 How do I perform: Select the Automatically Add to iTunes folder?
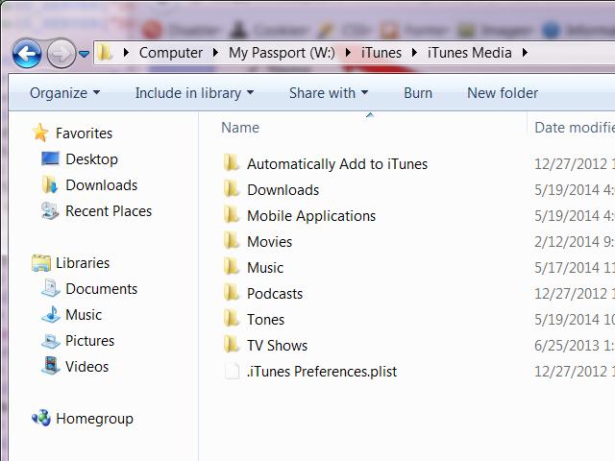pos(336,164)
